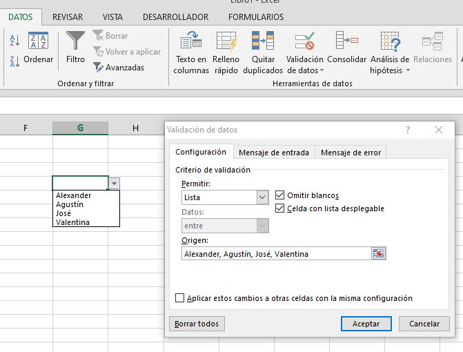Click Quitar duplicados tool

click(263, 53)
